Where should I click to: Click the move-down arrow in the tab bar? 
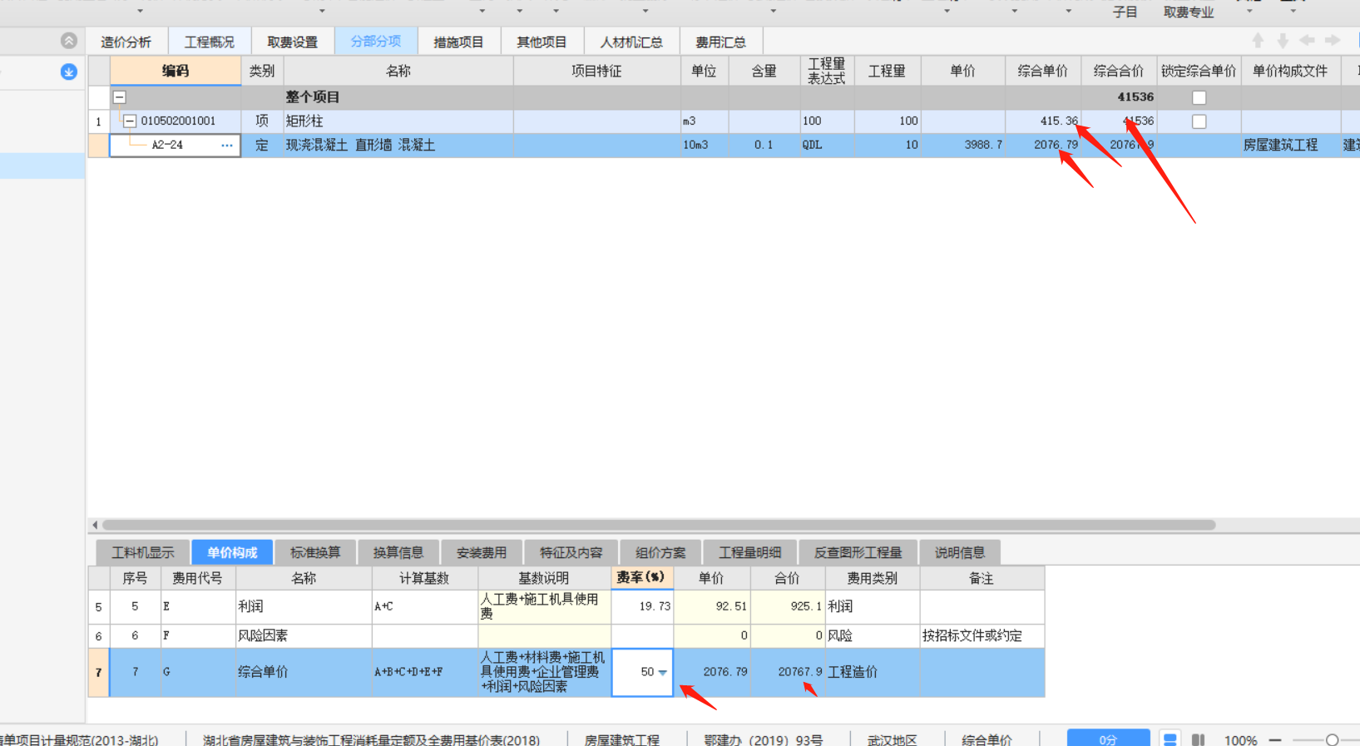point(1283,40)
